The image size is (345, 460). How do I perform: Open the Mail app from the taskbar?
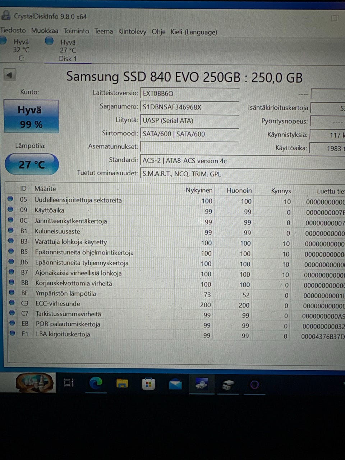[x=175, y=385]
